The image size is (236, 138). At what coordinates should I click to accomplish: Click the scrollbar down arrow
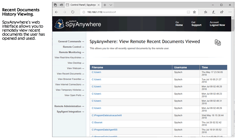click(x=233, y=136)
